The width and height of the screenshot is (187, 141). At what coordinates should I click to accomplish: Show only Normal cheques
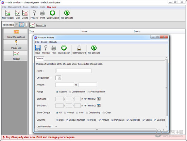65,113
